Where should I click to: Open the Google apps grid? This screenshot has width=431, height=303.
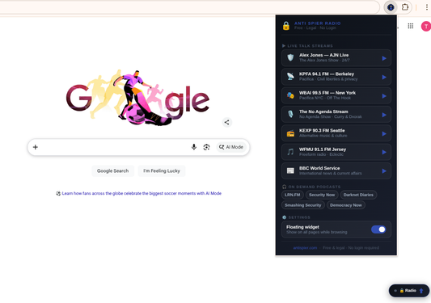(x=411, y=26)
